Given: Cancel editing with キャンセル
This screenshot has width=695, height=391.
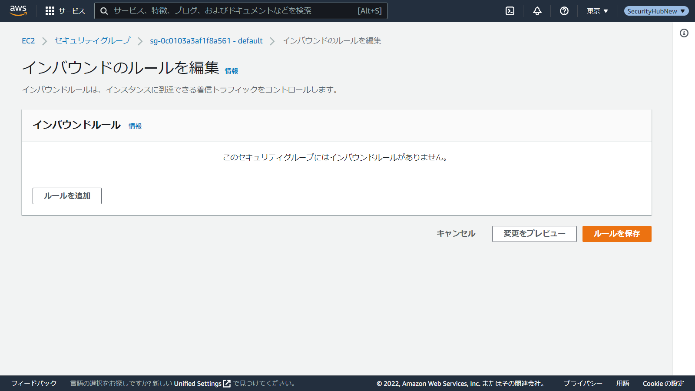Looking at the screenshot, I should click(456, 234).
